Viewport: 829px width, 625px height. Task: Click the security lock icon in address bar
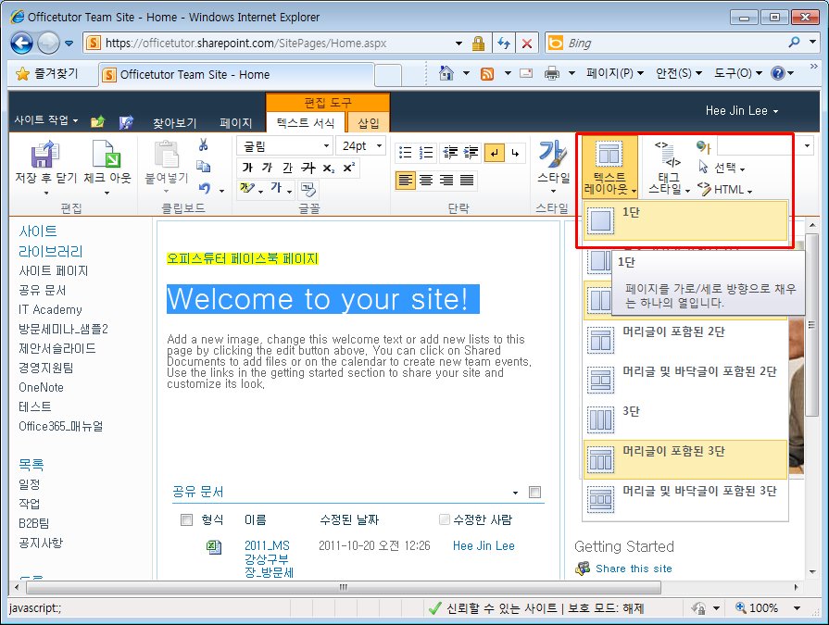click(479, 44)
